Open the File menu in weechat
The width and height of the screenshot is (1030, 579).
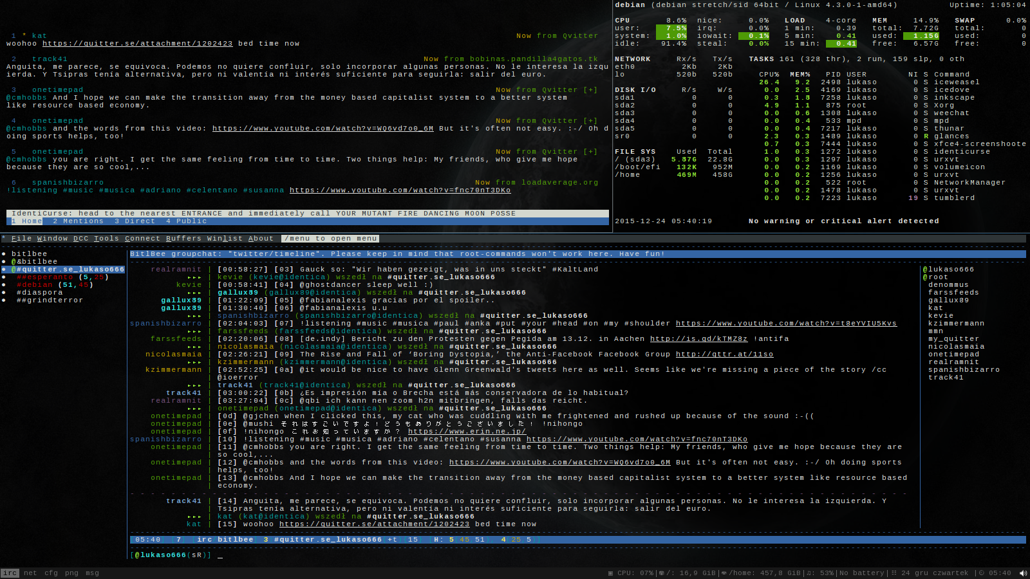21,239
